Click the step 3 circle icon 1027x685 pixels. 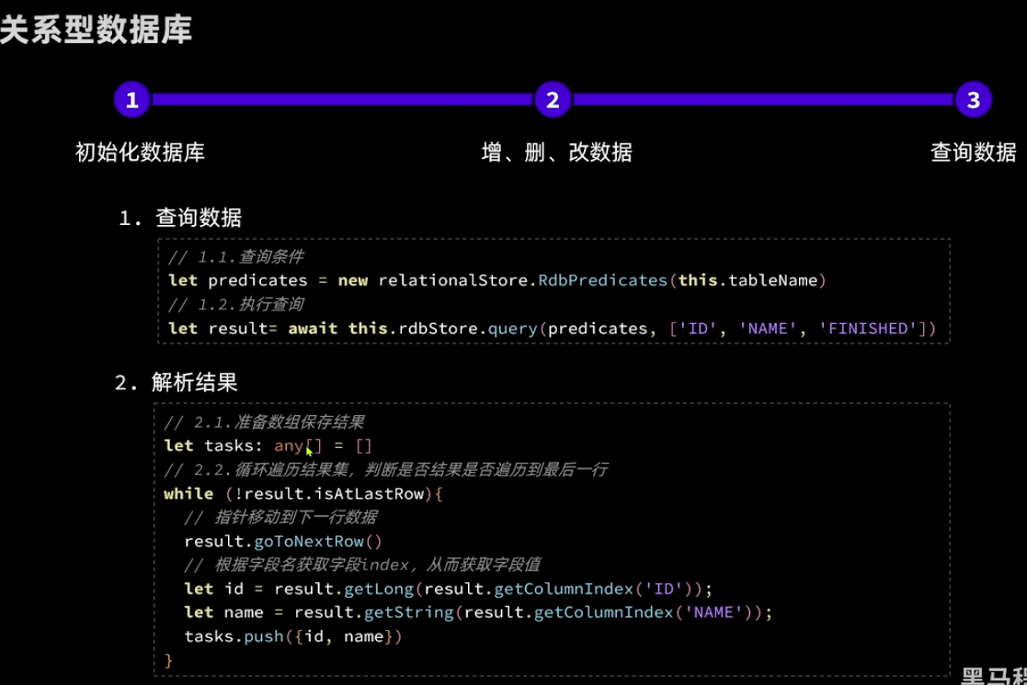973,99
